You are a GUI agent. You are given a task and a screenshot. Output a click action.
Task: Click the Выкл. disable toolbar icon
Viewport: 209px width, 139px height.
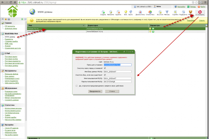pos(131,12)
